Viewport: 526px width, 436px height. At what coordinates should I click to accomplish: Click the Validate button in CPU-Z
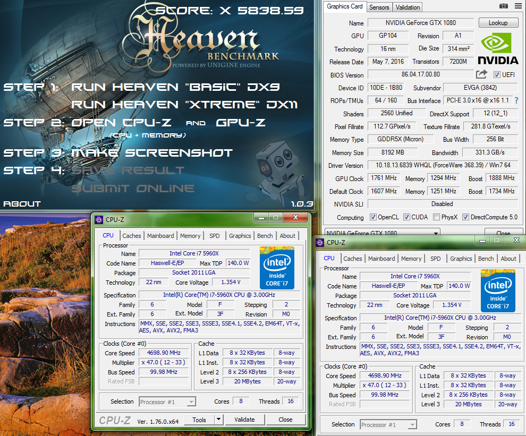[244, 420]
